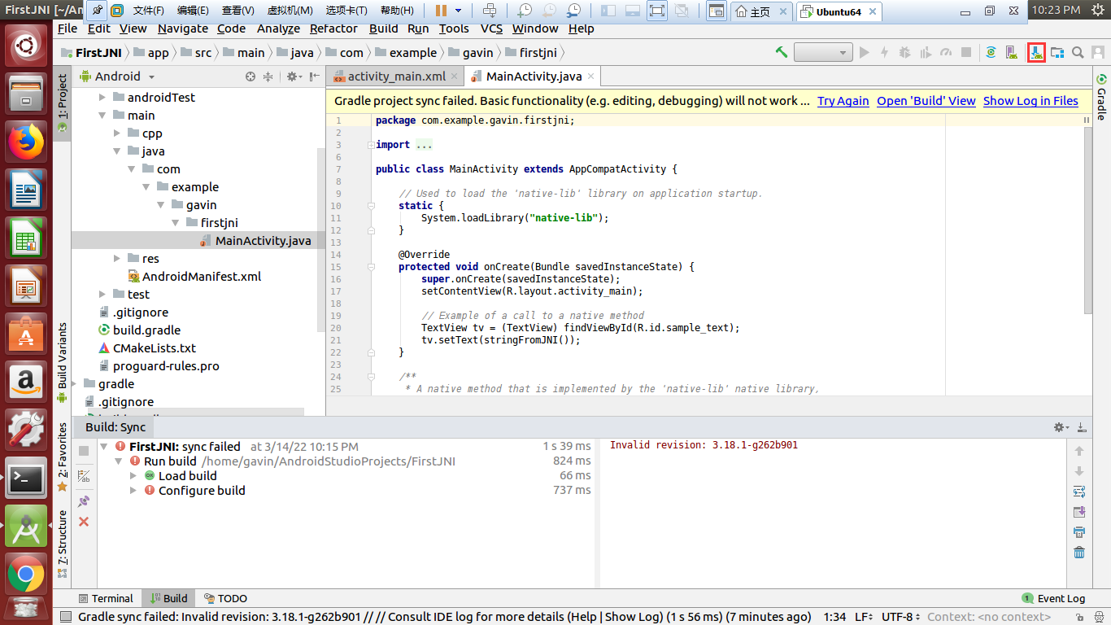Click the Search Everywhere magnifier icon

[x=1078, y=52]
